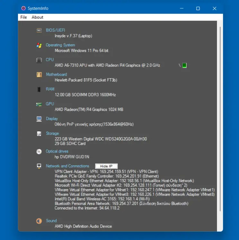The image size is (239, 240).
Task: Click AMD Radeon(TM) R4 Graphics 1024 MB text
Action: click(89, 110)
